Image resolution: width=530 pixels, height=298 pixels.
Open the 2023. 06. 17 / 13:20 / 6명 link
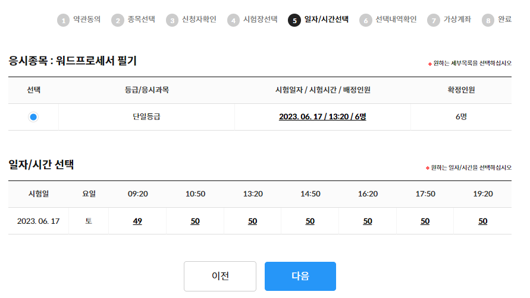click(322, 117)
